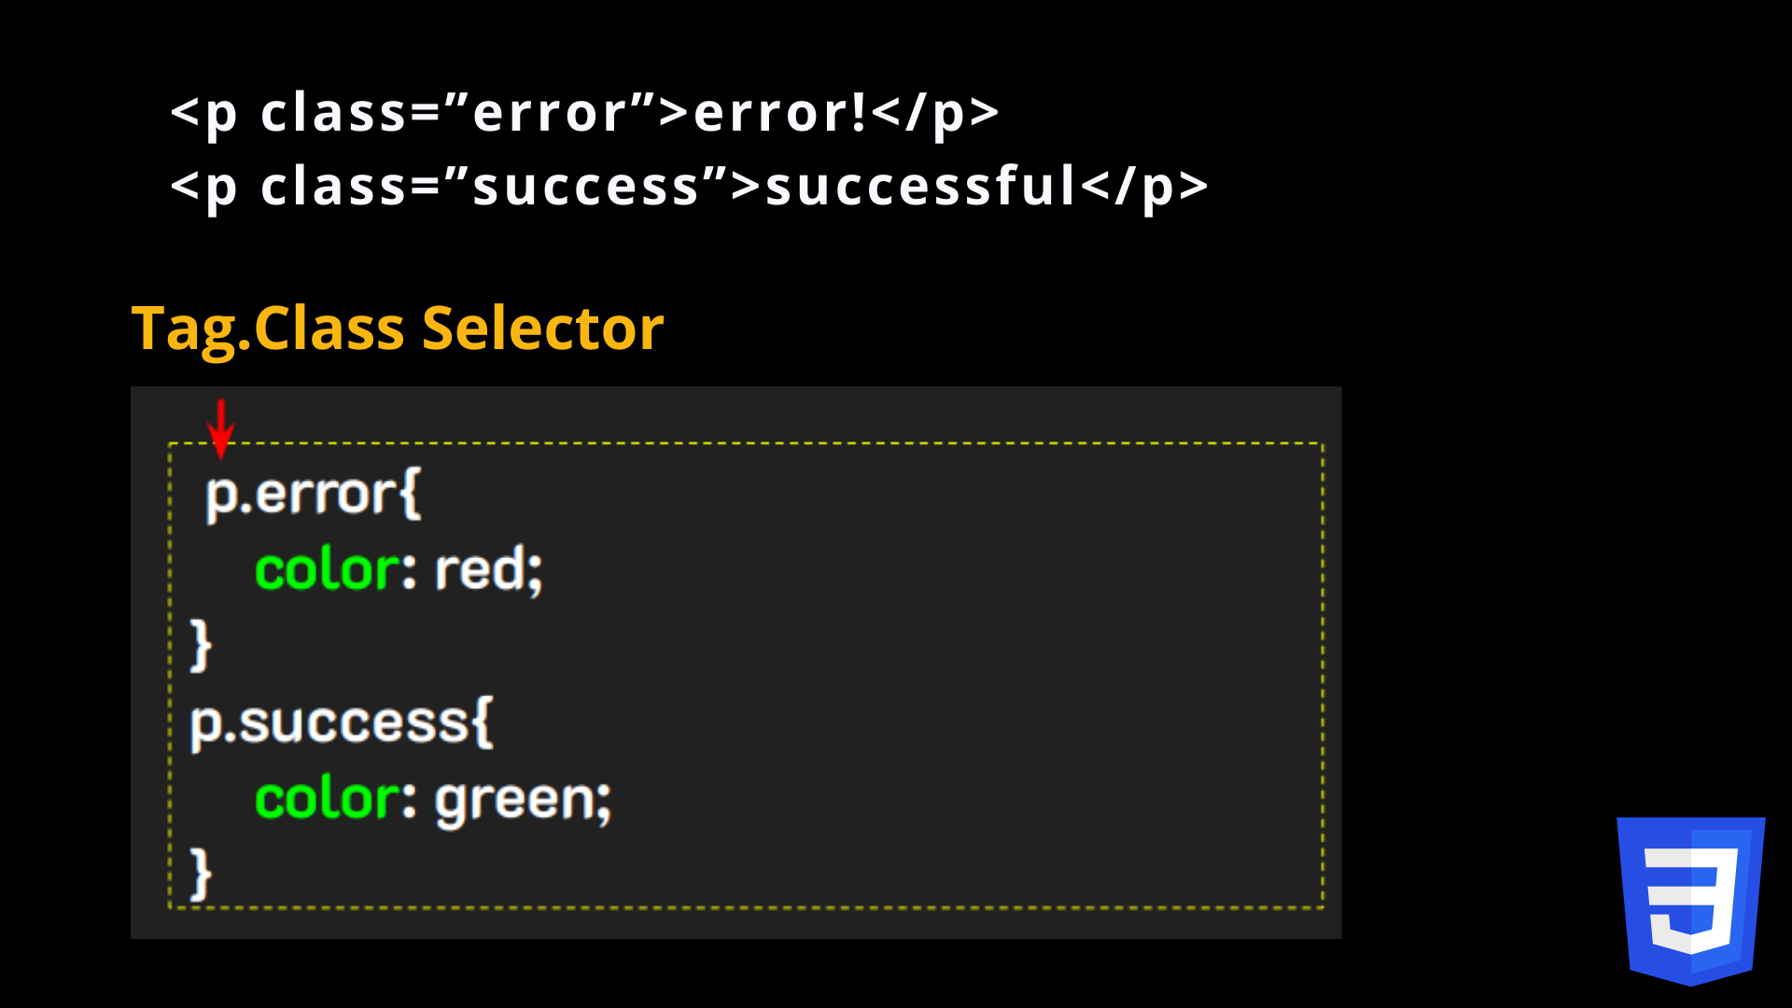Click the color property in p.success rule
This screenshot has height=1008, width=1792.
tap(328, 799)
